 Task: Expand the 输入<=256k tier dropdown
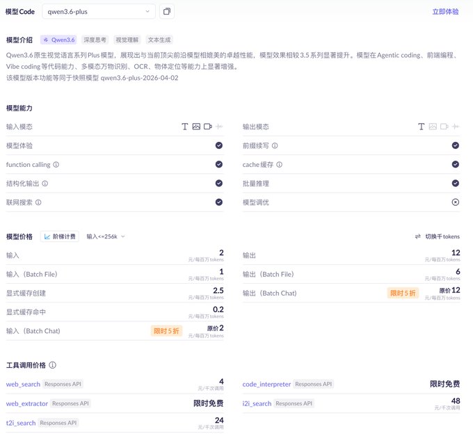[106, 236]
